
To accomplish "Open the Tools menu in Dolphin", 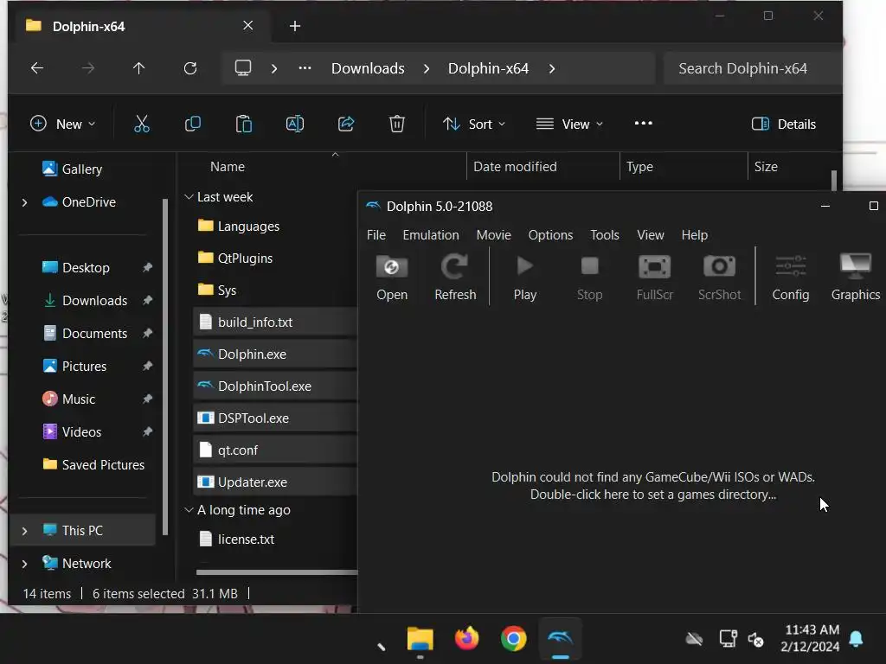I will tap(605, 235).
